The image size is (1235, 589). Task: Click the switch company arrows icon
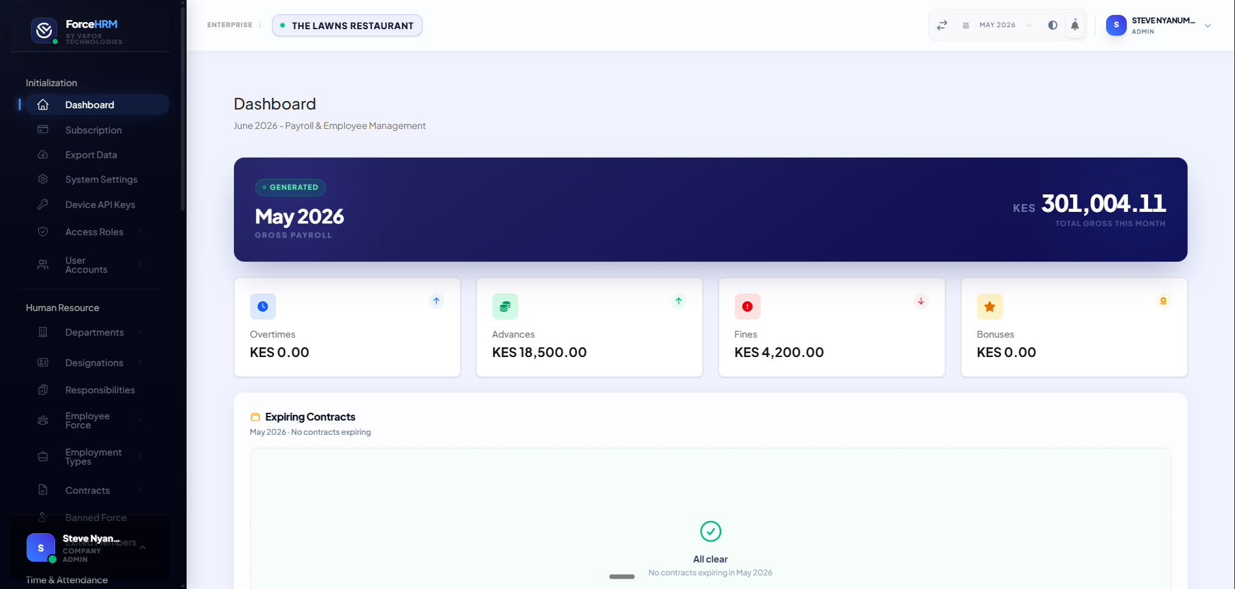click(x=942, y=25)
